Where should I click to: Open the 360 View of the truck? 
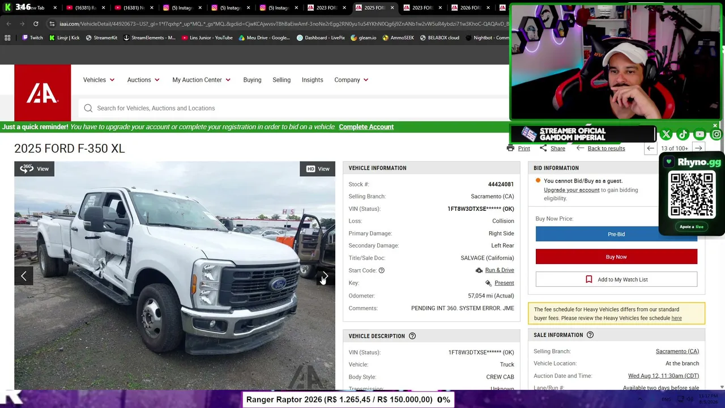35,169
